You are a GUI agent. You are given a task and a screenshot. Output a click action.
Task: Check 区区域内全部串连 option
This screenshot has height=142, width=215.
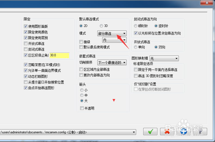coord(81,69)
